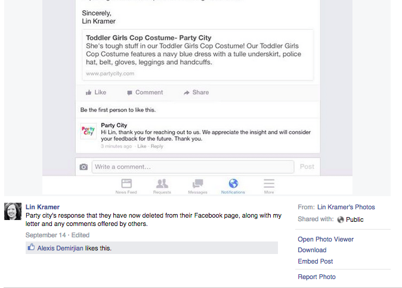The image size is (402, 288).
Task: Click the Alexis Demirjian name link
Action: 60,248
